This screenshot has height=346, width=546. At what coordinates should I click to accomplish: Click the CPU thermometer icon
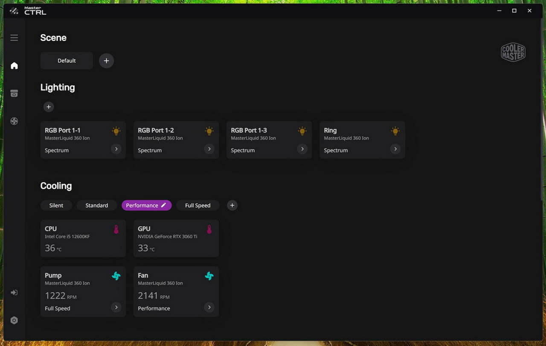116,229
